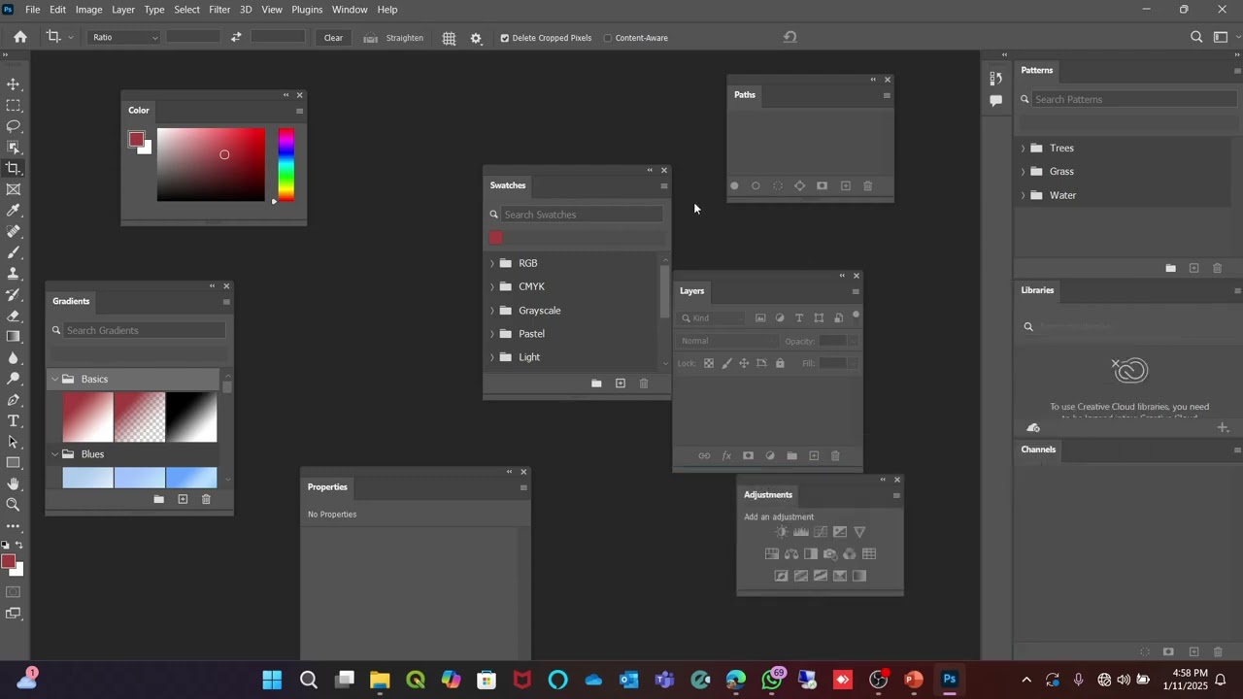
Task: Toggle Quick Mask mode
Action: click(x=14, y=591)
